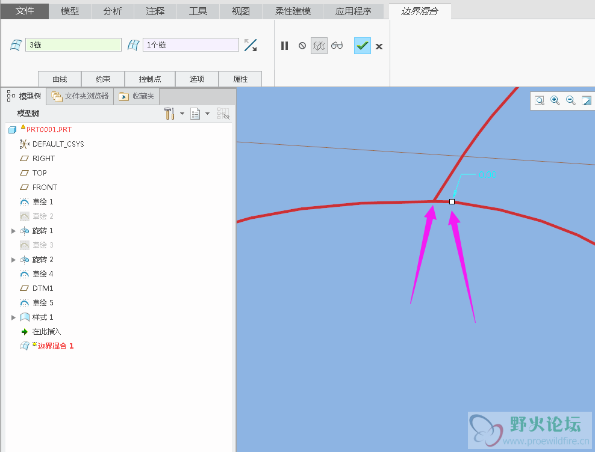
Task: Open the 约束 panel
Action: pyautogui.click(x=103, y=79)
